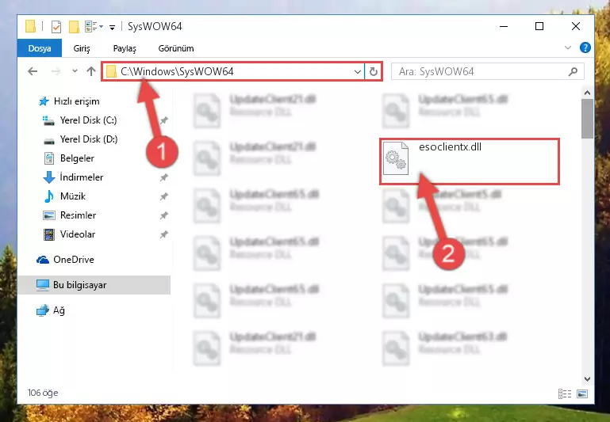Expand the ribbon with the chevron
610x422 pixels.
tap(568, 48)
